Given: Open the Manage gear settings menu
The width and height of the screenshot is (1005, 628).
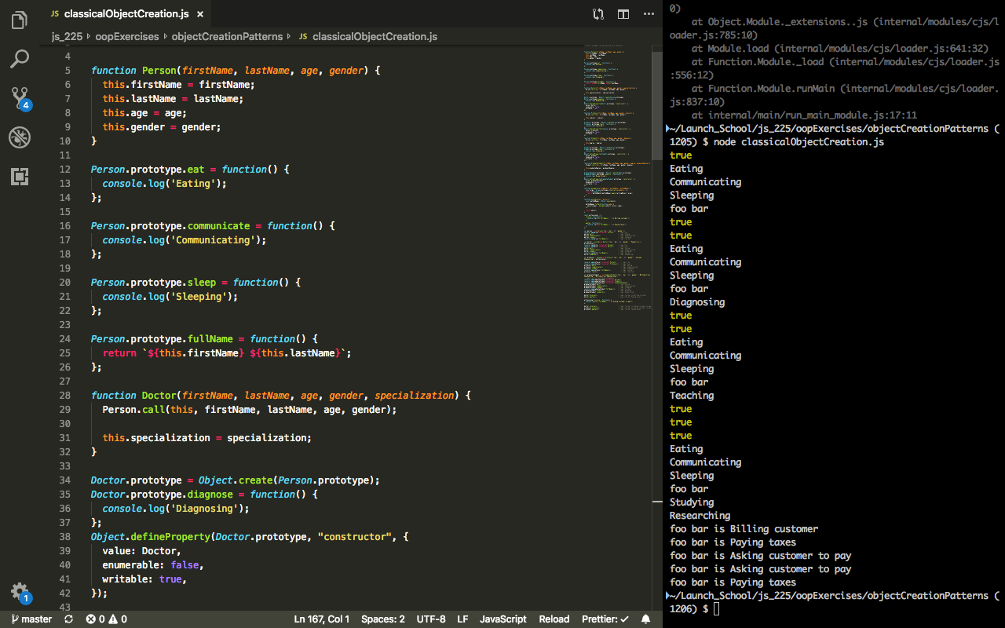Looking at the screenshot, I should [20, 593].
